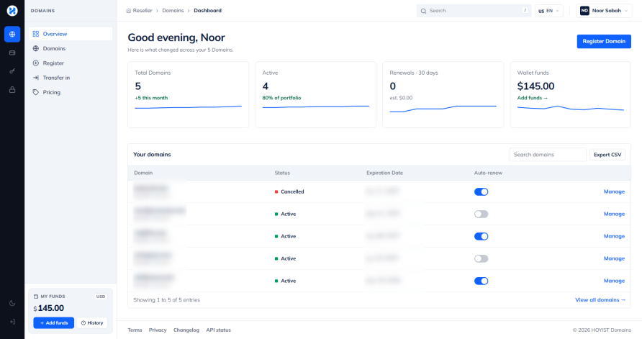
Task: Click Manage on the third domain row
Action: pyautogui.click(x=614, y=236)
